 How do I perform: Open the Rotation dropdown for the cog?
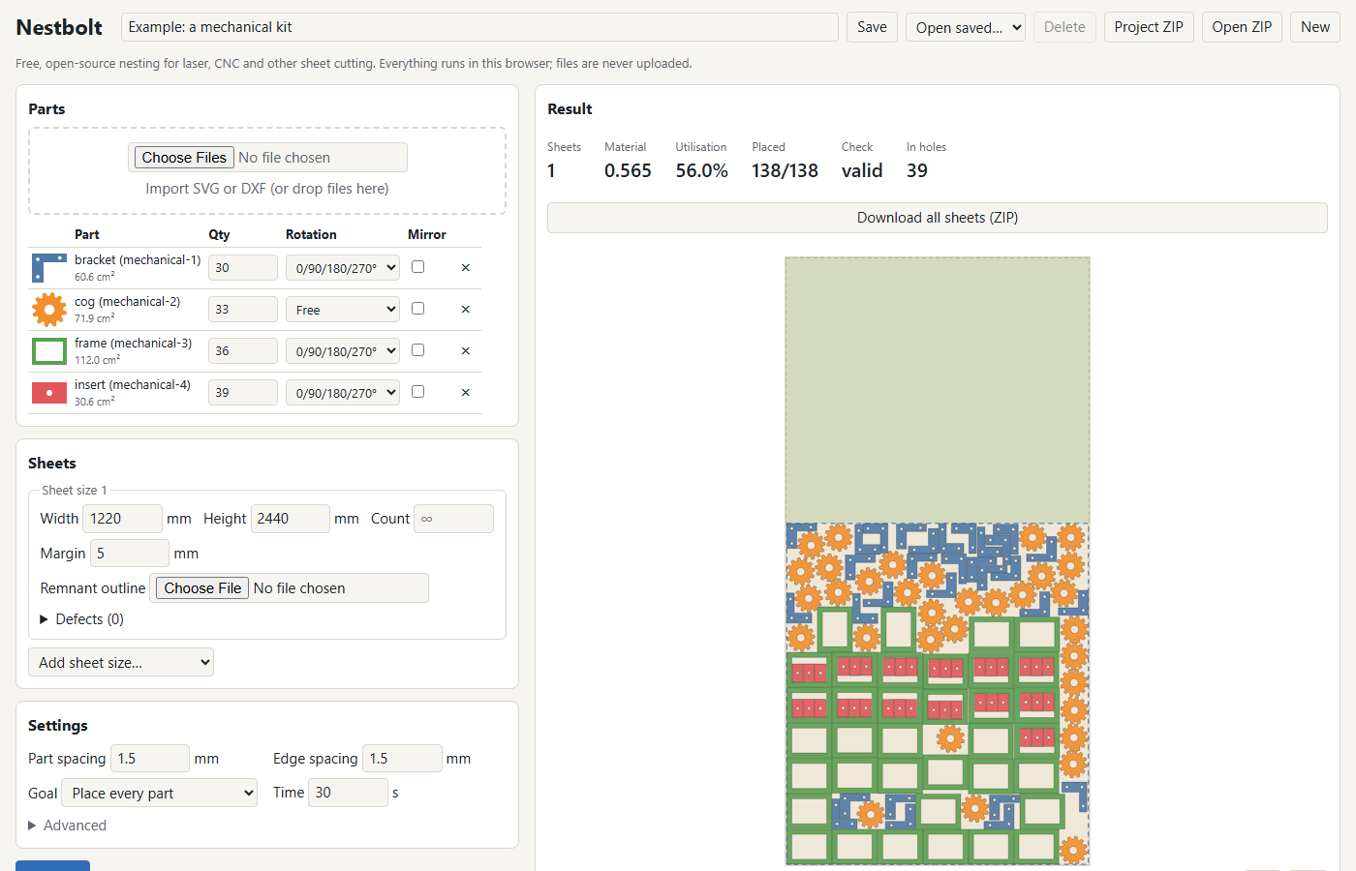[343, 310]
